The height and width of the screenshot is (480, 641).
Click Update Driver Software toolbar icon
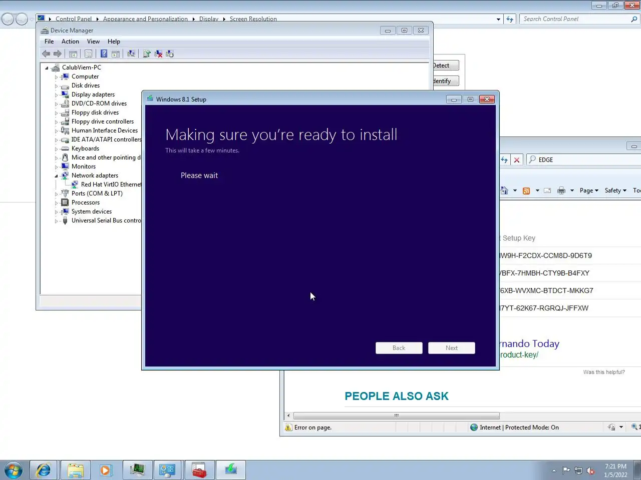click(x=147, y=54)
